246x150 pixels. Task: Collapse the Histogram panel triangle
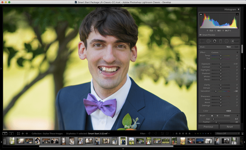(239, 10)
